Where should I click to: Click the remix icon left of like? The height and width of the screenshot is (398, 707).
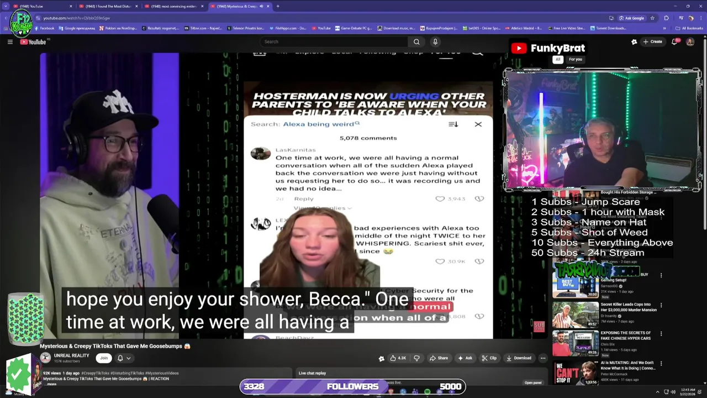tap(381, 358)
